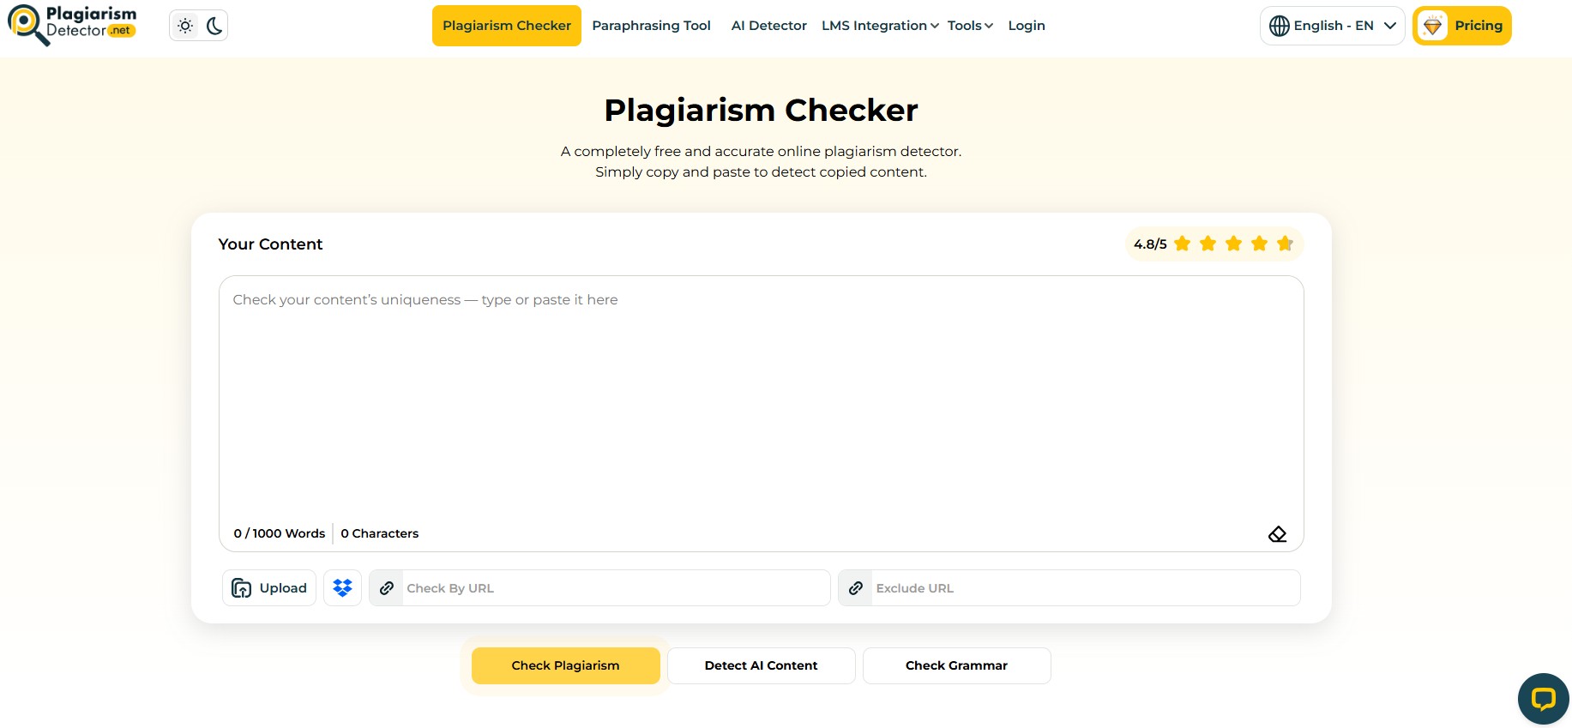The height and width of the screenshot is (728, 1572).
Task: Switch to dark mode moon icon
Action: click(214, 26)
